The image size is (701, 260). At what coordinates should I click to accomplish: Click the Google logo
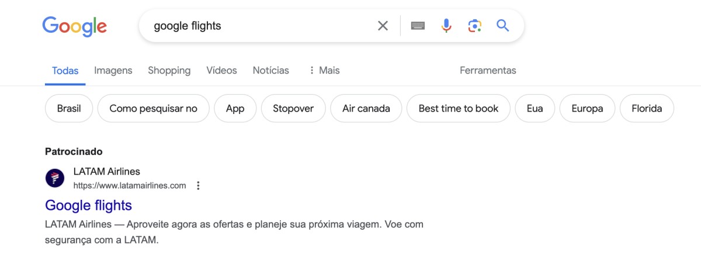74,26
